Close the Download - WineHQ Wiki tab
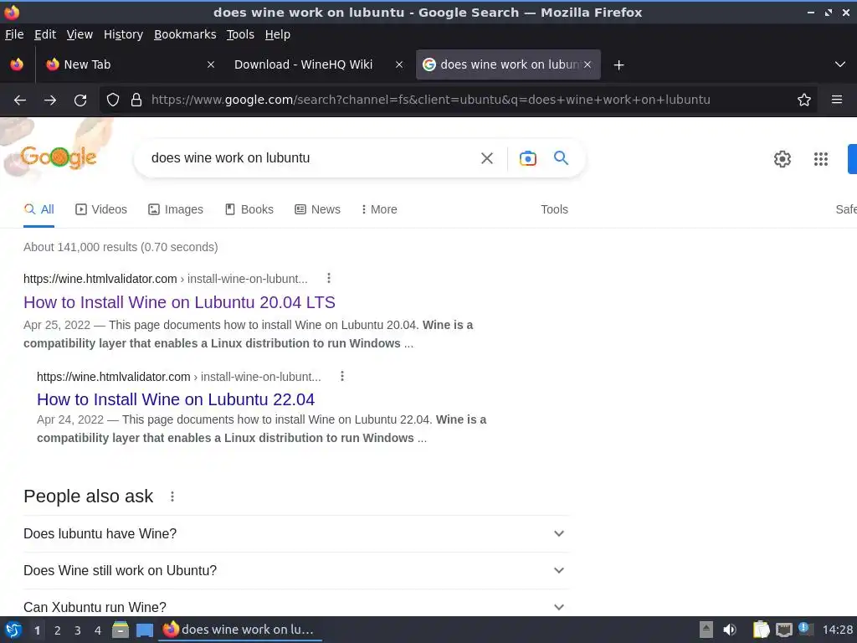The width and height of the screenshot is (857, 643). click(x=399, y=64)
